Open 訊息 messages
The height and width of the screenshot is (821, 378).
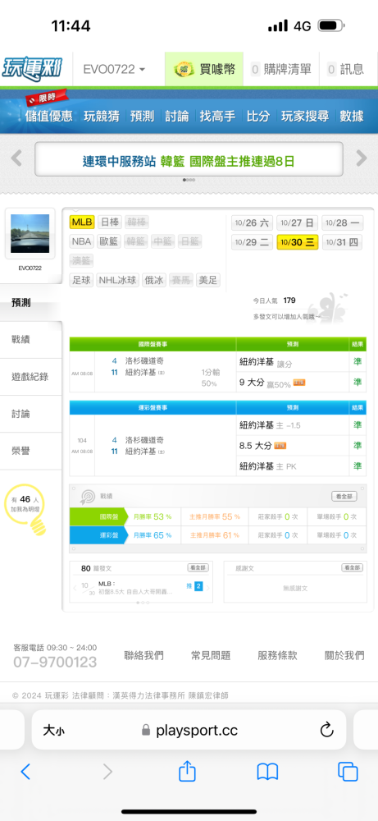346,69
